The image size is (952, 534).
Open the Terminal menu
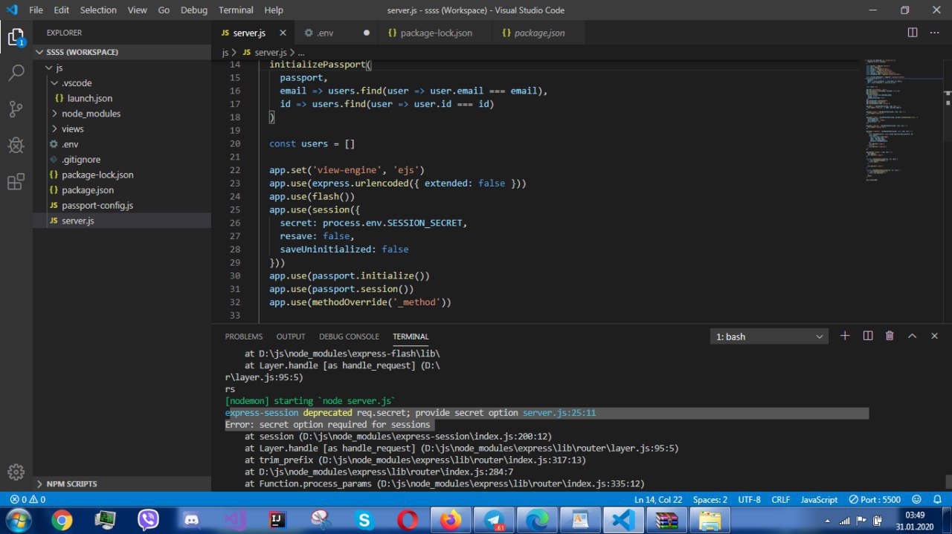pyautogui.click(x=236, y=10)
